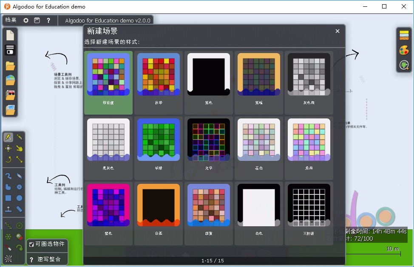This screenshot has height=267, width=414.
Task: Select the Circle shape tool
Action: coord(20,198)
